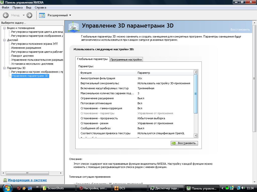Select 'Регулировка параметров цвета для вид' tree item
The width and height of the screenshot is (257, 192).
point(37,32)
